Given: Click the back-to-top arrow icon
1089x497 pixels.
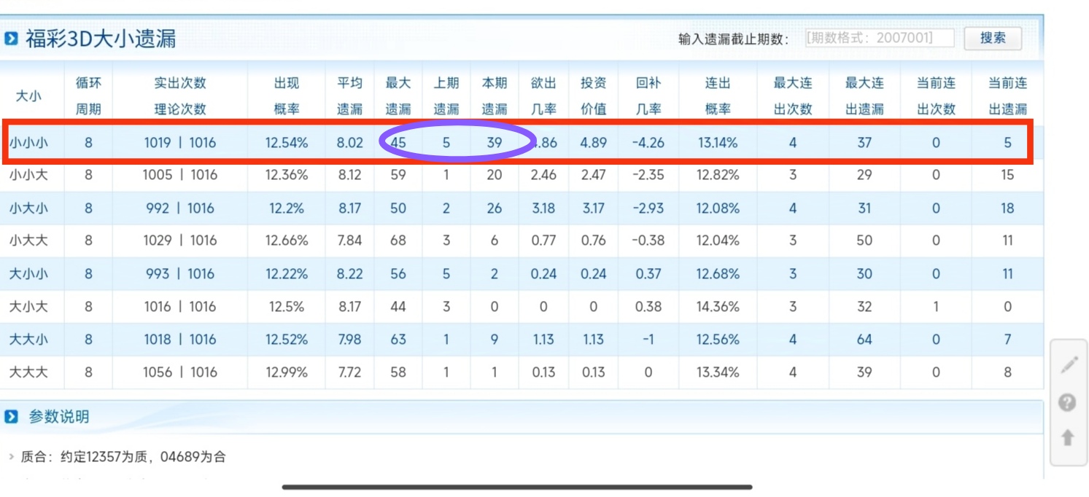Looking at the screenshot, I should click(x=1068, y=437).
